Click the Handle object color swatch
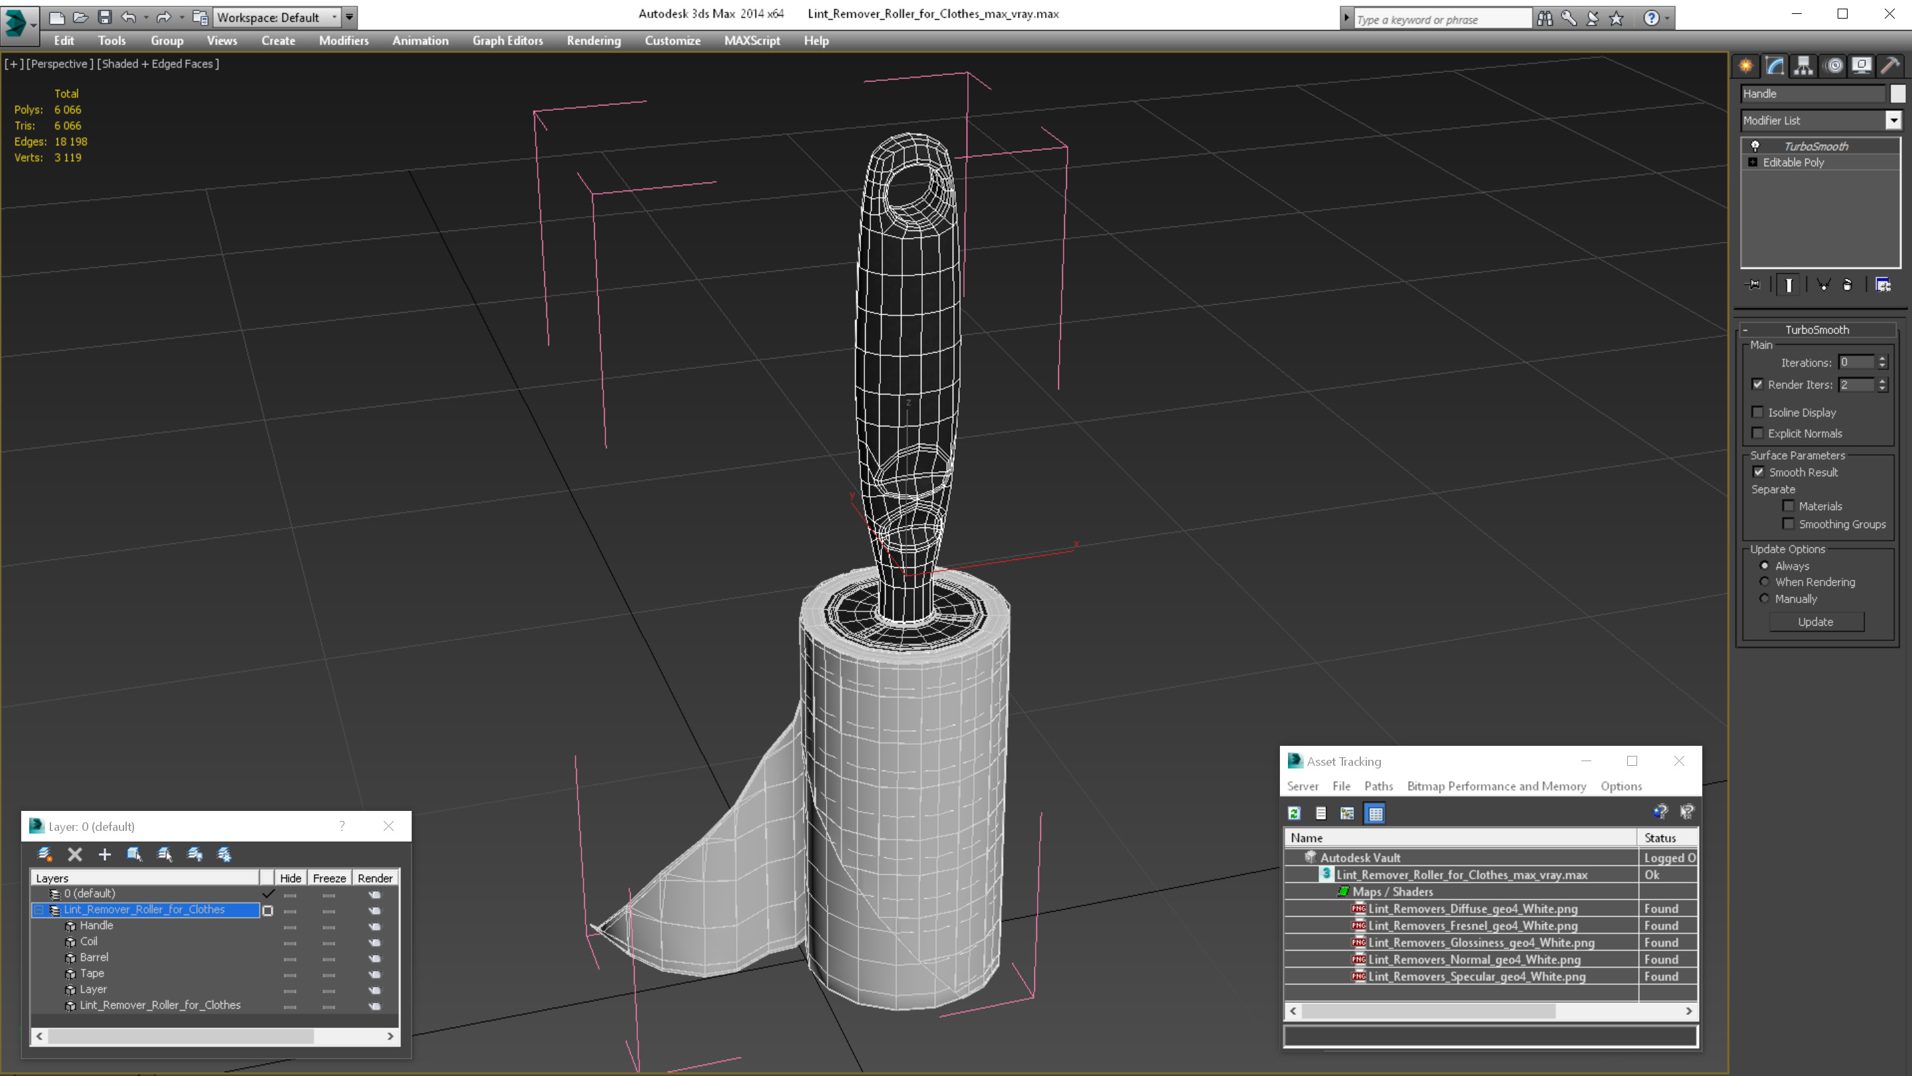Screen dimensions: 1912x1076 tap(1897, 94)
